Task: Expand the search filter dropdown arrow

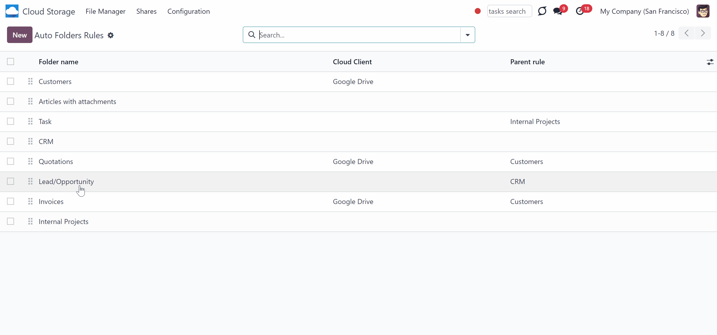Action: click(467, 35)
